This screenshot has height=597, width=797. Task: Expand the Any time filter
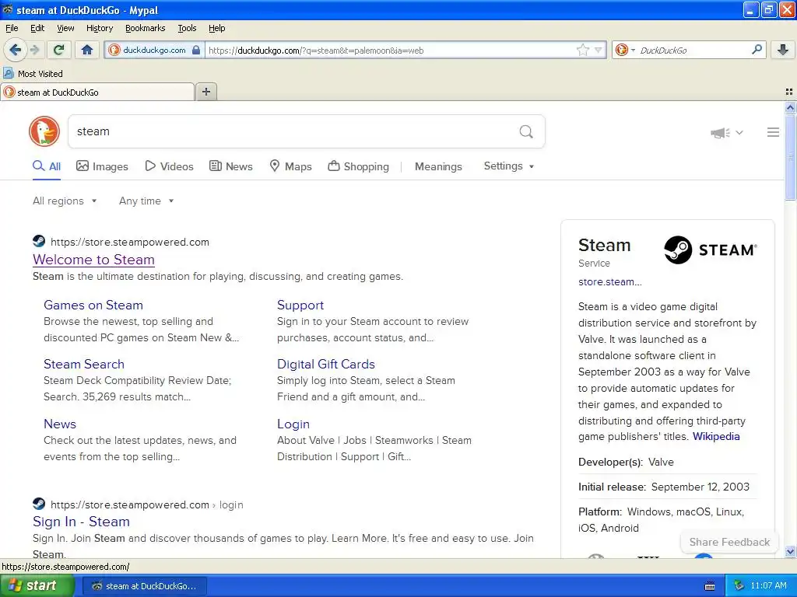146,201
